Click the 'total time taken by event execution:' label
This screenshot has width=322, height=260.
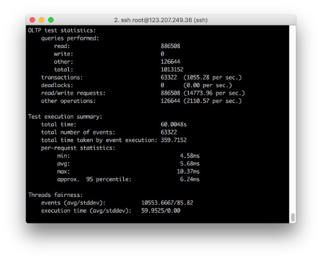coord(99,140)
